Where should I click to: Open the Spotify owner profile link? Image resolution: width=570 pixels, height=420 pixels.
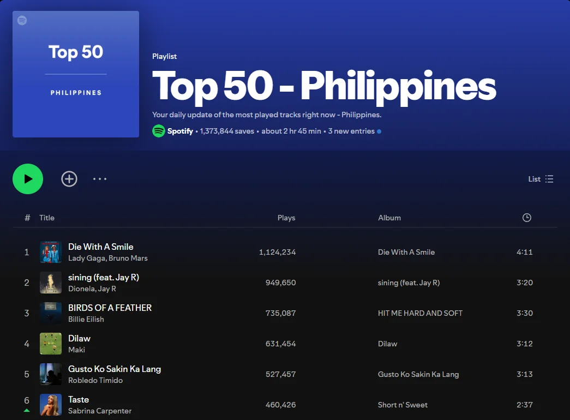(180, 131)
